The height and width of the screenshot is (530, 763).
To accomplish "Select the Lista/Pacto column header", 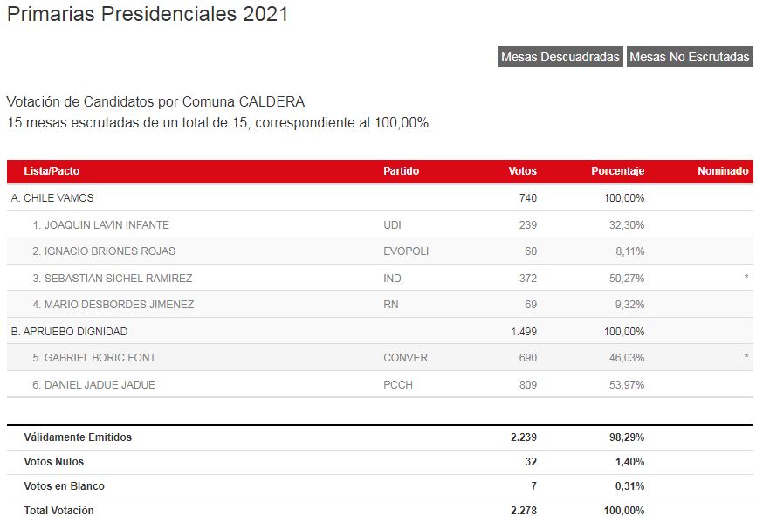I will (x=52, y=171).
